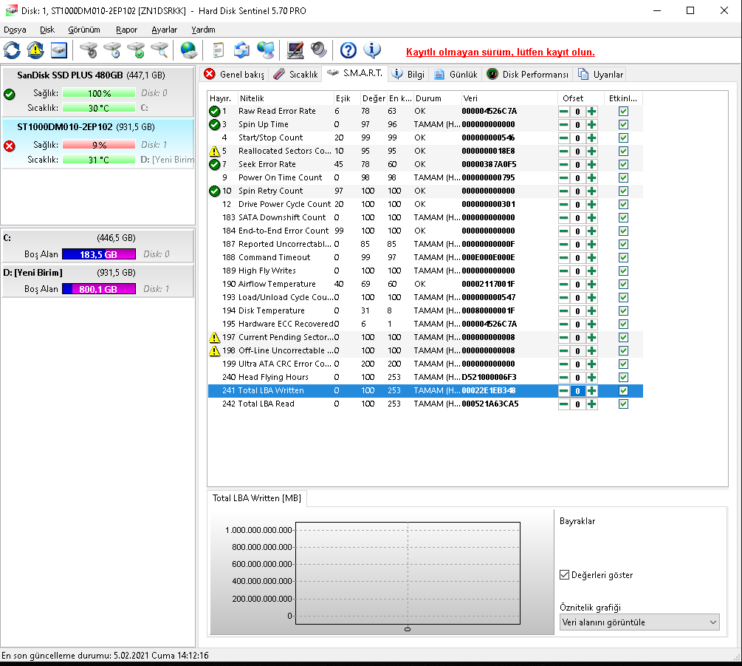The height and width of the screenshot is (666, 742).
Task: Click the warning icon on Current Pending Sector row
Action: coord(214,337)
